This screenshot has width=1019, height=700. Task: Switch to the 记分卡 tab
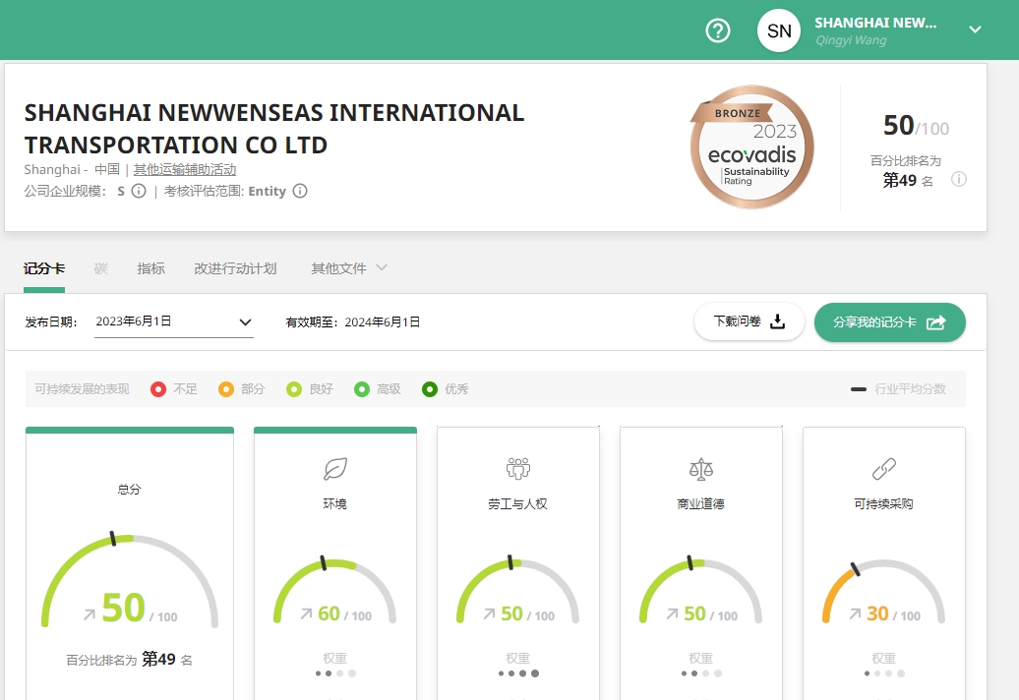click(x=44, y=268)
